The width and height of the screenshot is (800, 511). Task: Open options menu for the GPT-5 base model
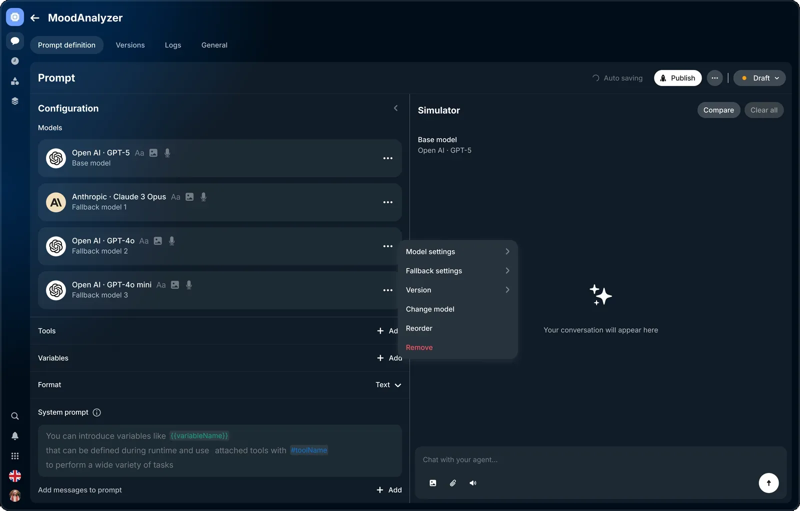388,158
